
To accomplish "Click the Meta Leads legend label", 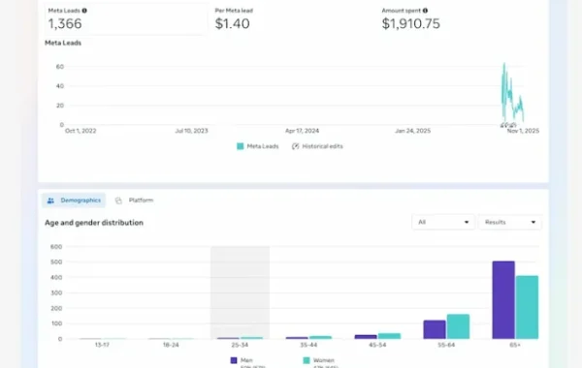I will pos(263,146).
